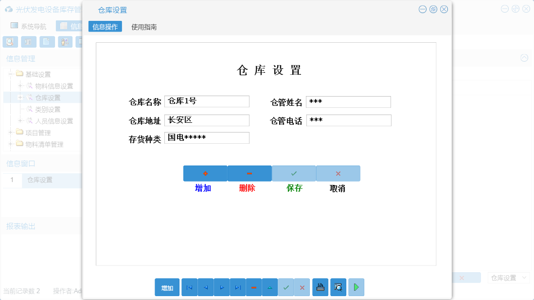Advance to the next record
Screen dimensions: 534x300
(x=221, y=287)
